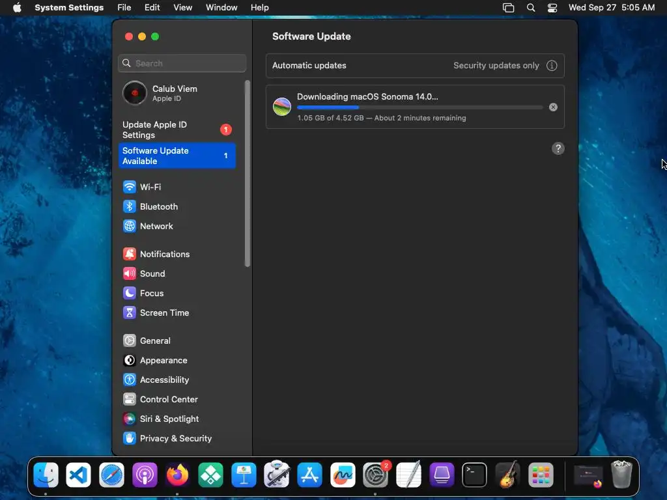Click the Security updates only text
This screenshot has height=500, width=667.
click(496, 66)
